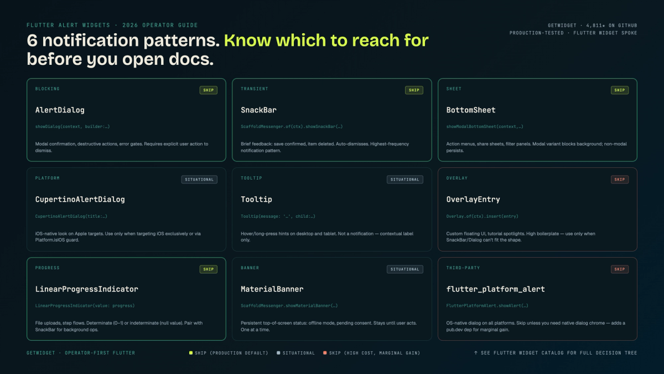Image resolution: width=664 pixels, height=374 pixels.
Task: Click SKIP badge on flutter_platform_alert card
Action: 620,269
